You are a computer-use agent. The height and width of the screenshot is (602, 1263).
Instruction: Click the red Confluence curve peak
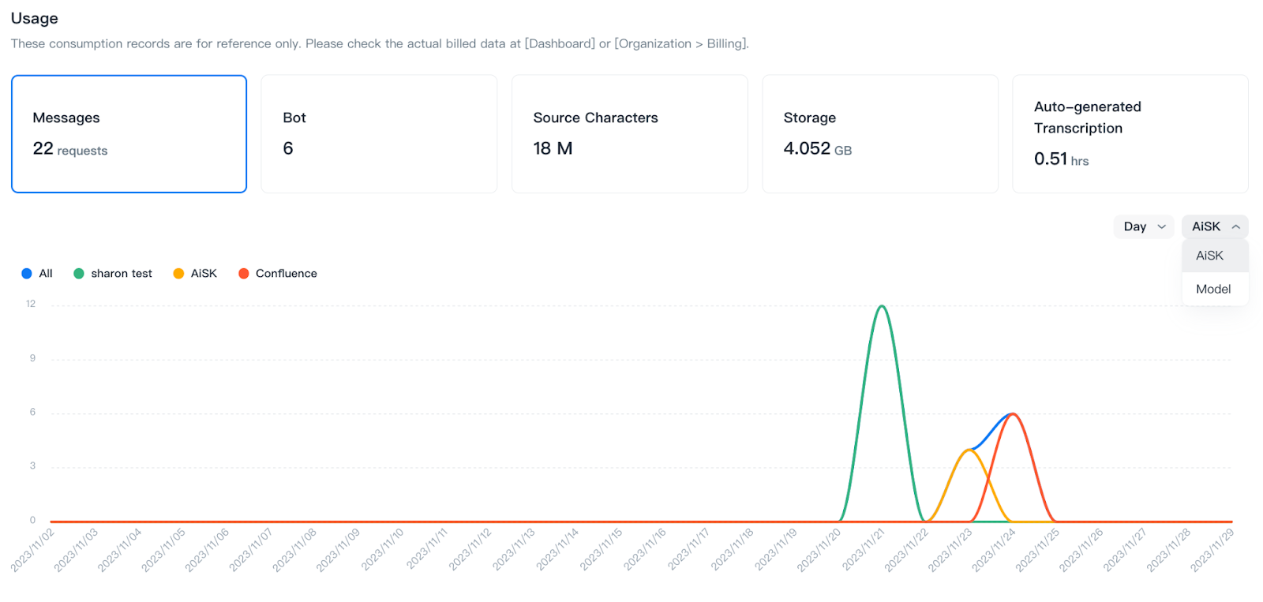click(x=1013, y=413)
